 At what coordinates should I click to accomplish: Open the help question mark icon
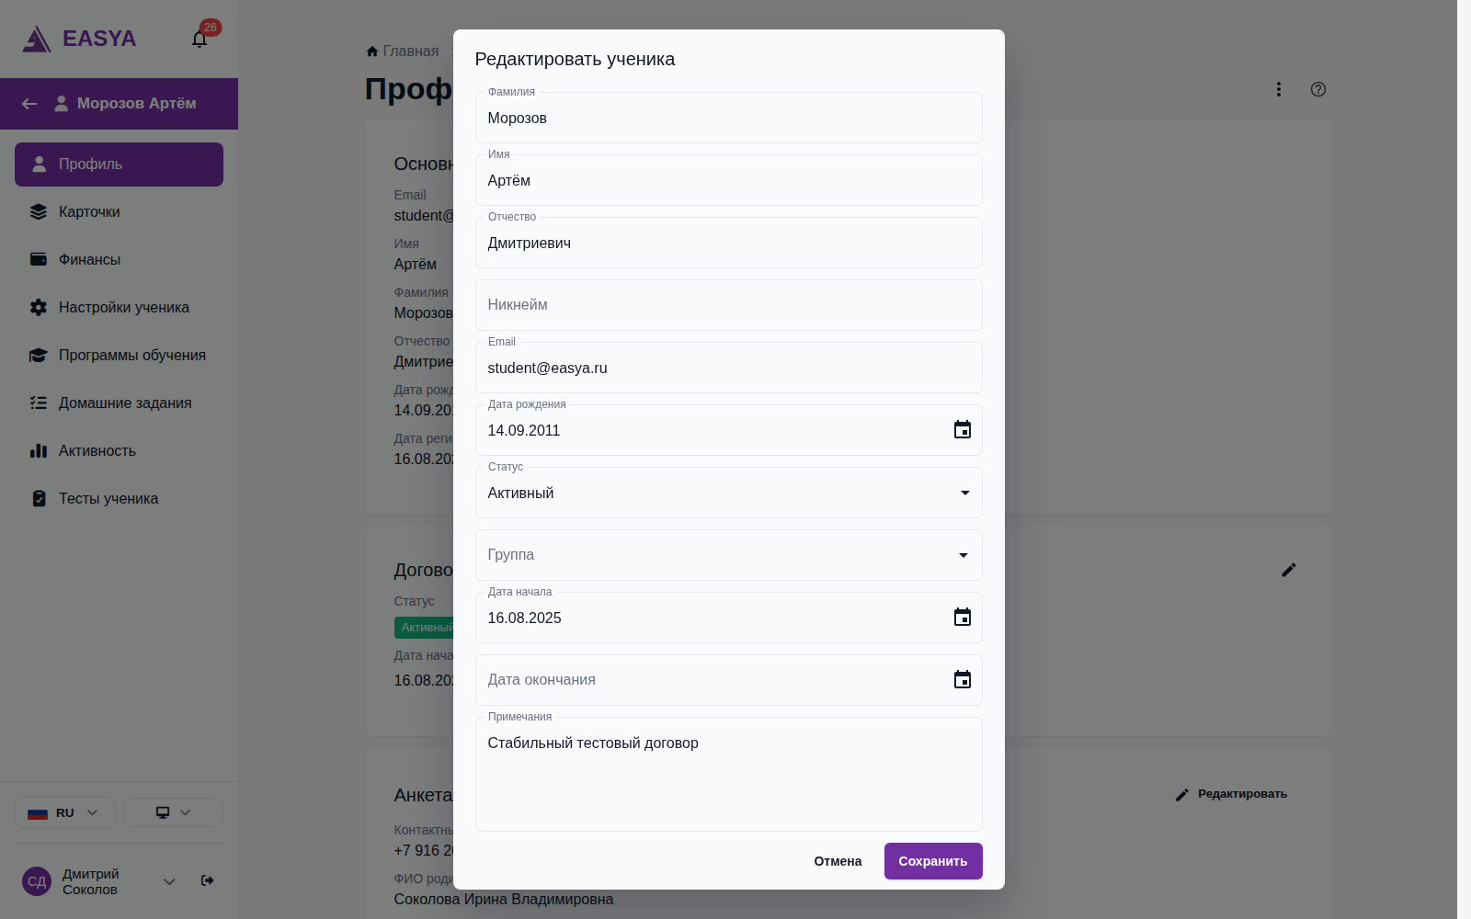click(x=1318, y=89)
